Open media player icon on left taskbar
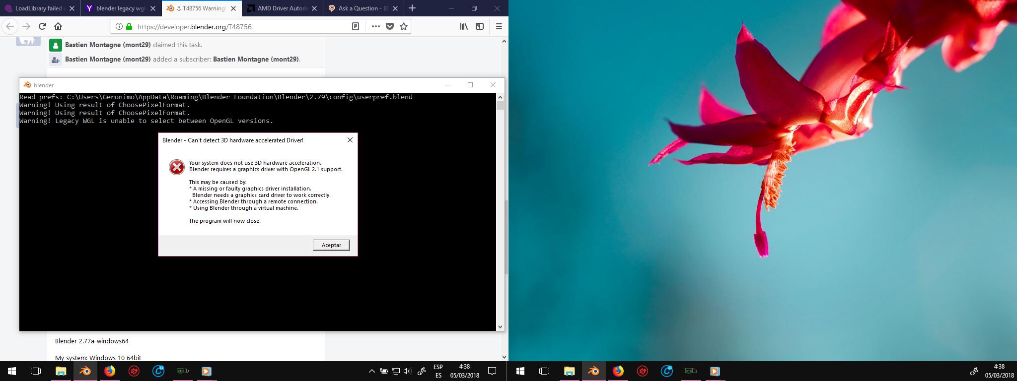This screenshot has height=381, width=1017. tap(207, 371)
